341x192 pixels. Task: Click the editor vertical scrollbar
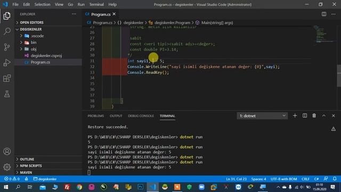pyautogui.click(x=339, y=75)
